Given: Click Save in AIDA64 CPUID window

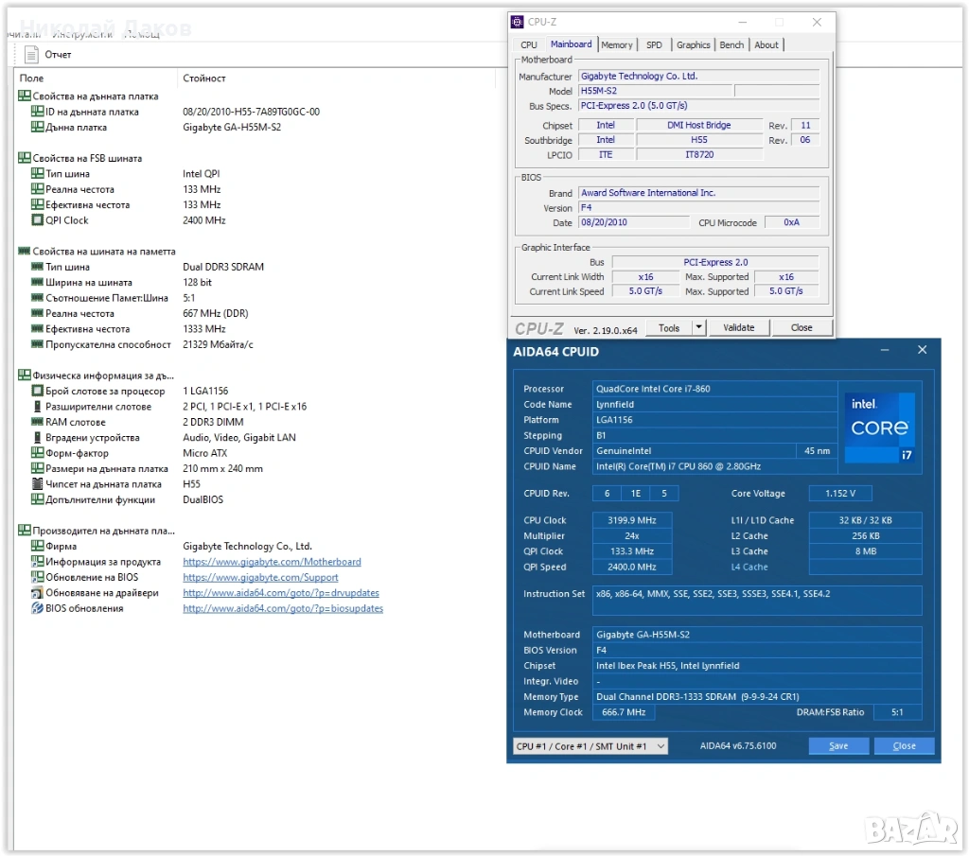Looking at the screenshot, I should [838, 746].
